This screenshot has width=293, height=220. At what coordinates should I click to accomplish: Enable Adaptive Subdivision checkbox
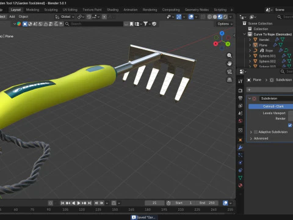point(256,132)
